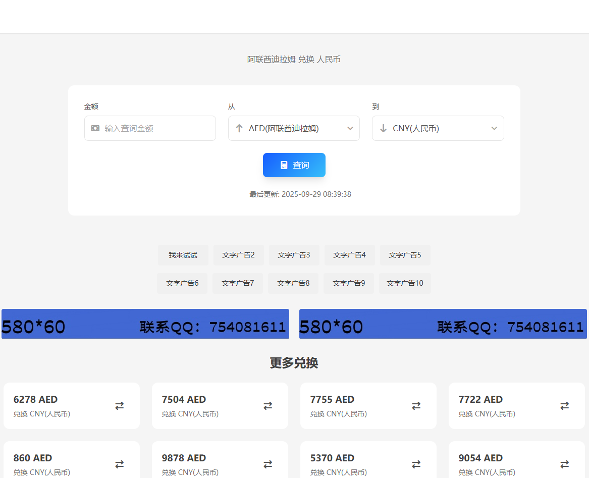Open the 文字广告9 link

click(x=349, y=283)
